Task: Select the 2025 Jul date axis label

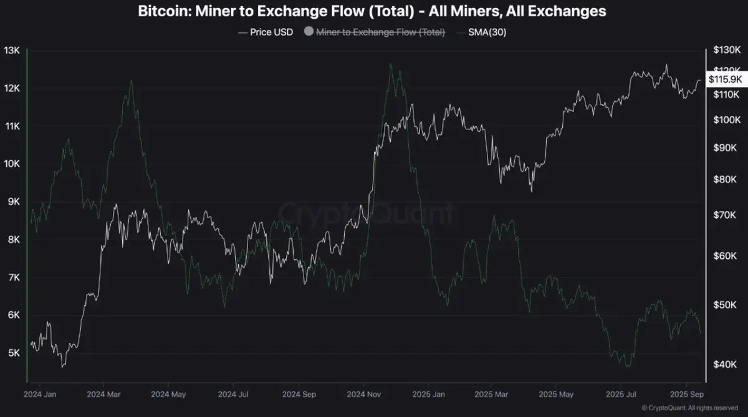Action: pyautogui.click(x=621, y=394)
